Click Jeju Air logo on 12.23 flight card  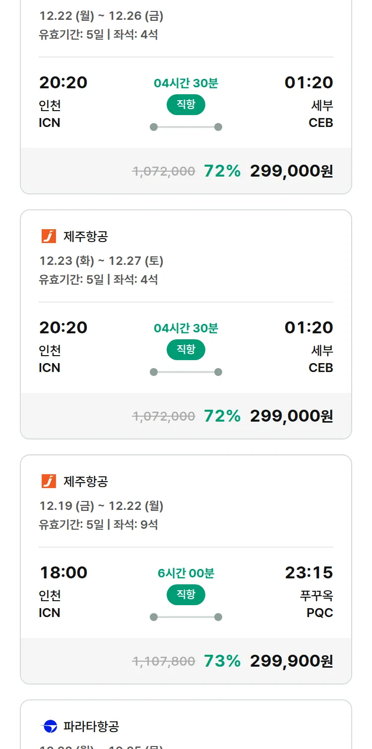(x=49, y=236)
